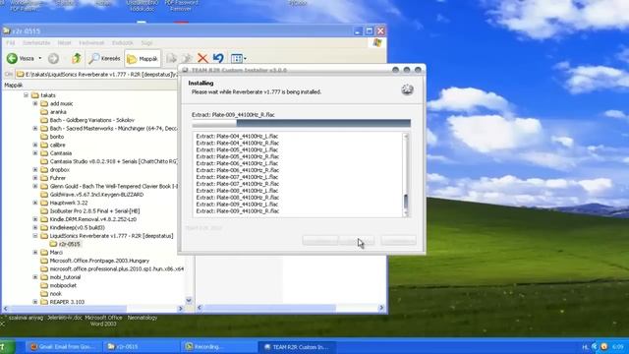This screenshot has width=629, height=354.
Task: Open Keresés search in Explorer toolbar
Action: click(105, 59)
